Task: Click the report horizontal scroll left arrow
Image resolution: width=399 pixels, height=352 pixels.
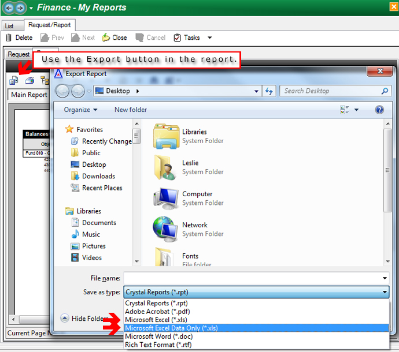Action: 13,319
